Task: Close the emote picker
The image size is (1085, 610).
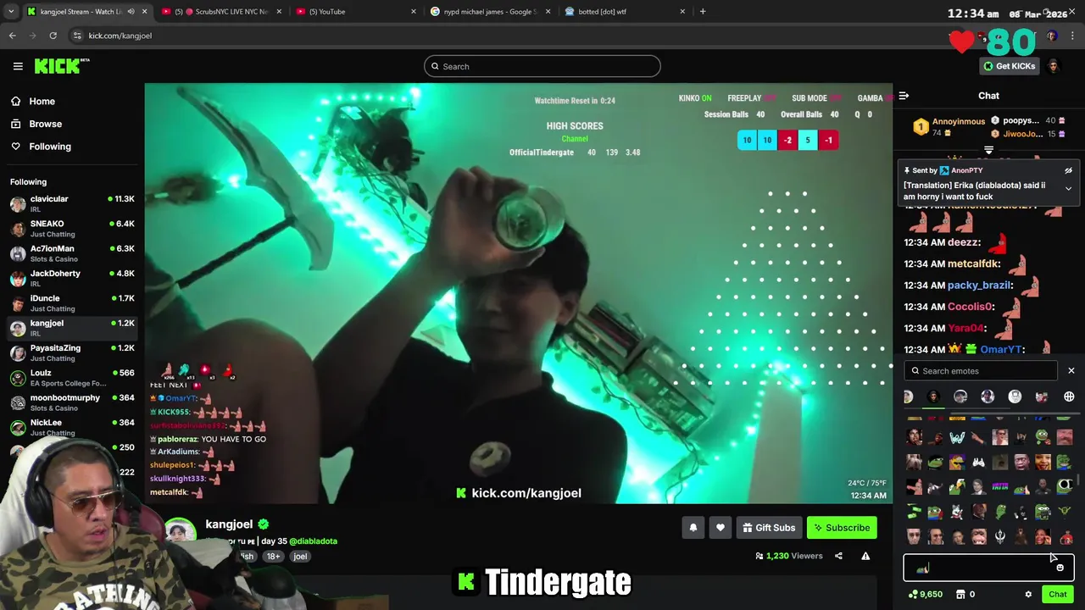Action: click(x=1071, y=371)
